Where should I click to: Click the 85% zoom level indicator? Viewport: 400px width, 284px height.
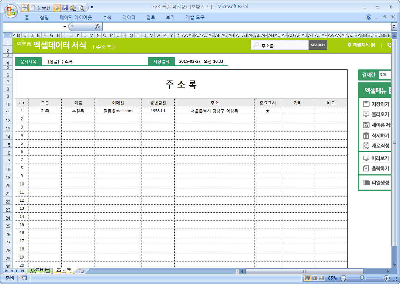(x=332, y=278)
